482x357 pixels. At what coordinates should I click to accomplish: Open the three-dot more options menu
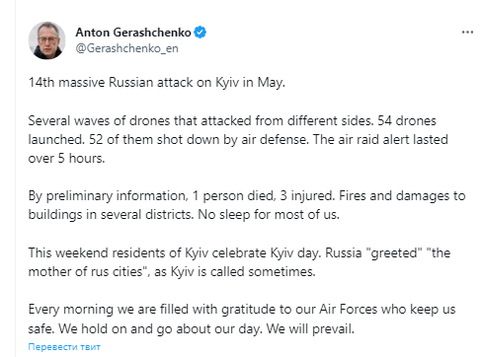tap(467, 33)
